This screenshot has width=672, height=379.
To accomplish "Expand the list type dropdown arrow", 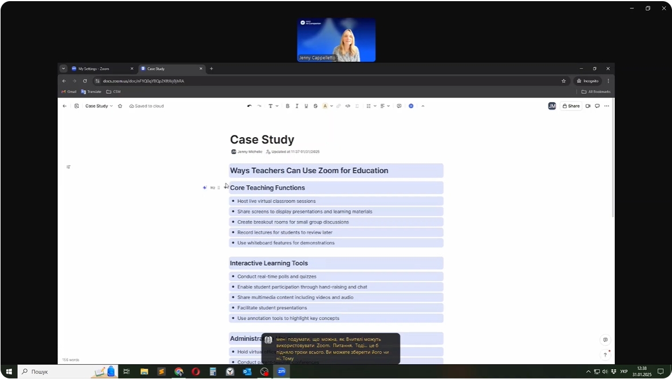I will pyautogui.click(x=375, y=106).
